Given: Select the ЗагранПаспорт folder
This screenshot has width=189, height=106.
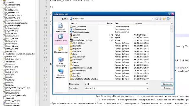Looking at the screenshot, I should click(x=78, y=57).
